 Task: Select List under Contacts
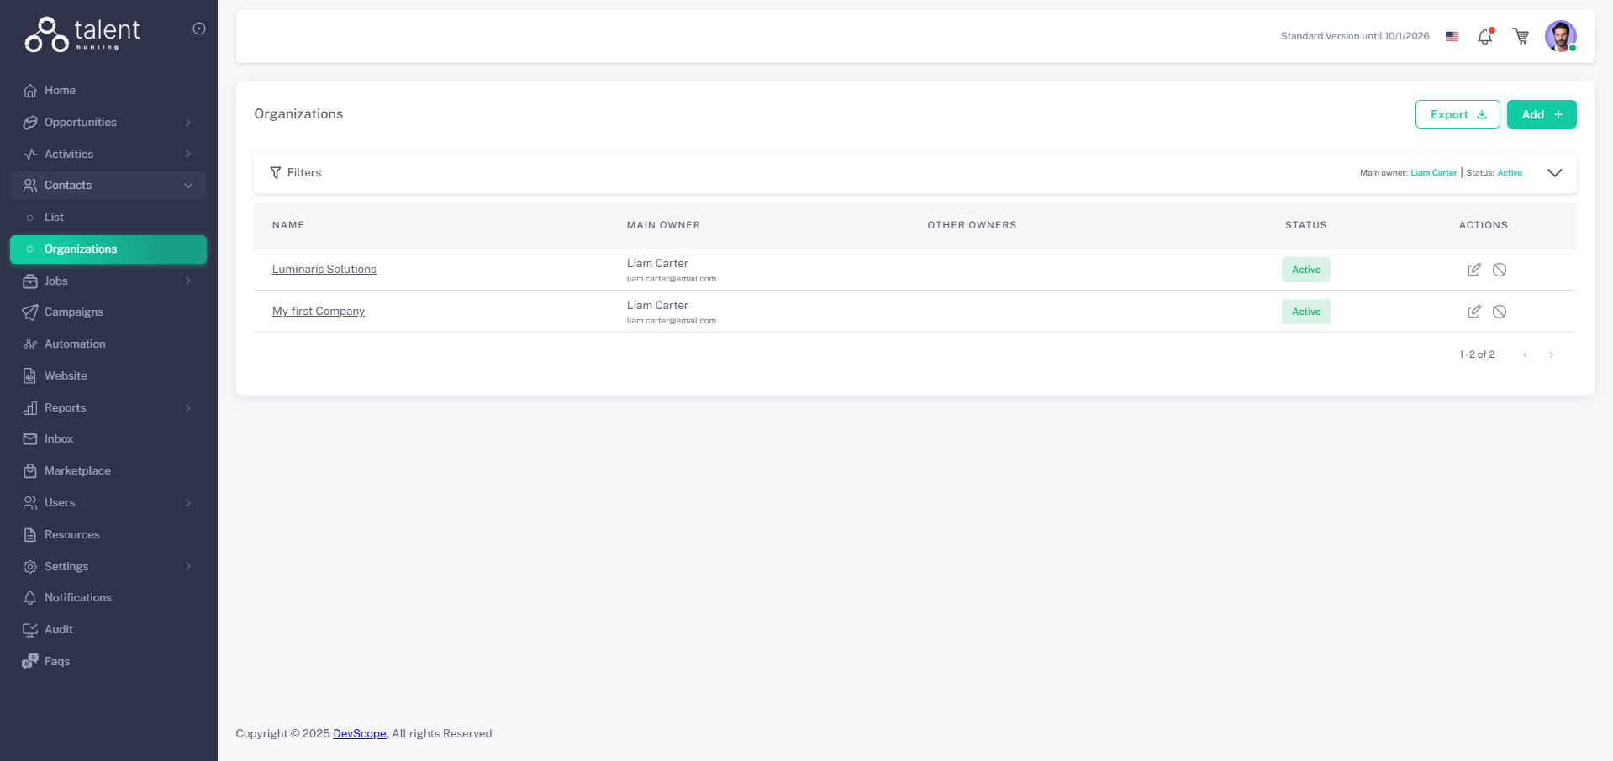click(54, 218)
